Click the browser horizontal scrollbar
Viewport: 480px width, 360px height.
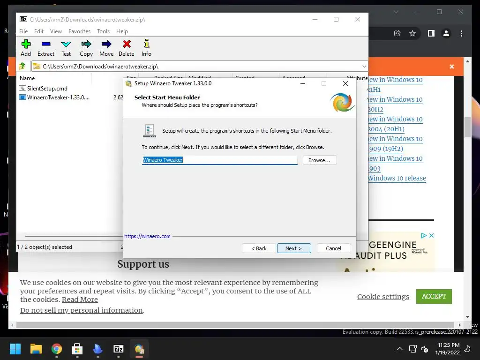(235, 325)
